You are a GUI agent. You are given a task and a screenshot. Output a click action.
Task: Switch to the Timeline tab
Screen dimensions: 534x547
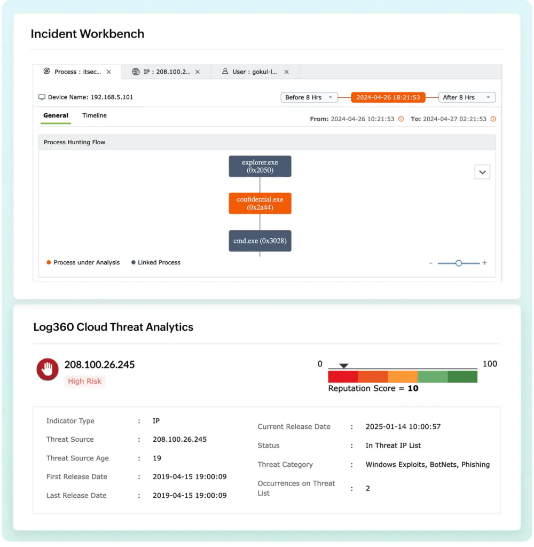coord(95,115)
